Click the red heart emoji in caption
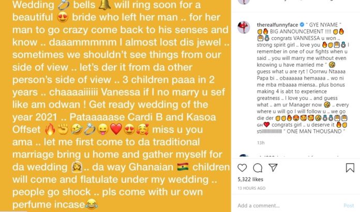The image size is (360, 212). click(x=266, y=125)
